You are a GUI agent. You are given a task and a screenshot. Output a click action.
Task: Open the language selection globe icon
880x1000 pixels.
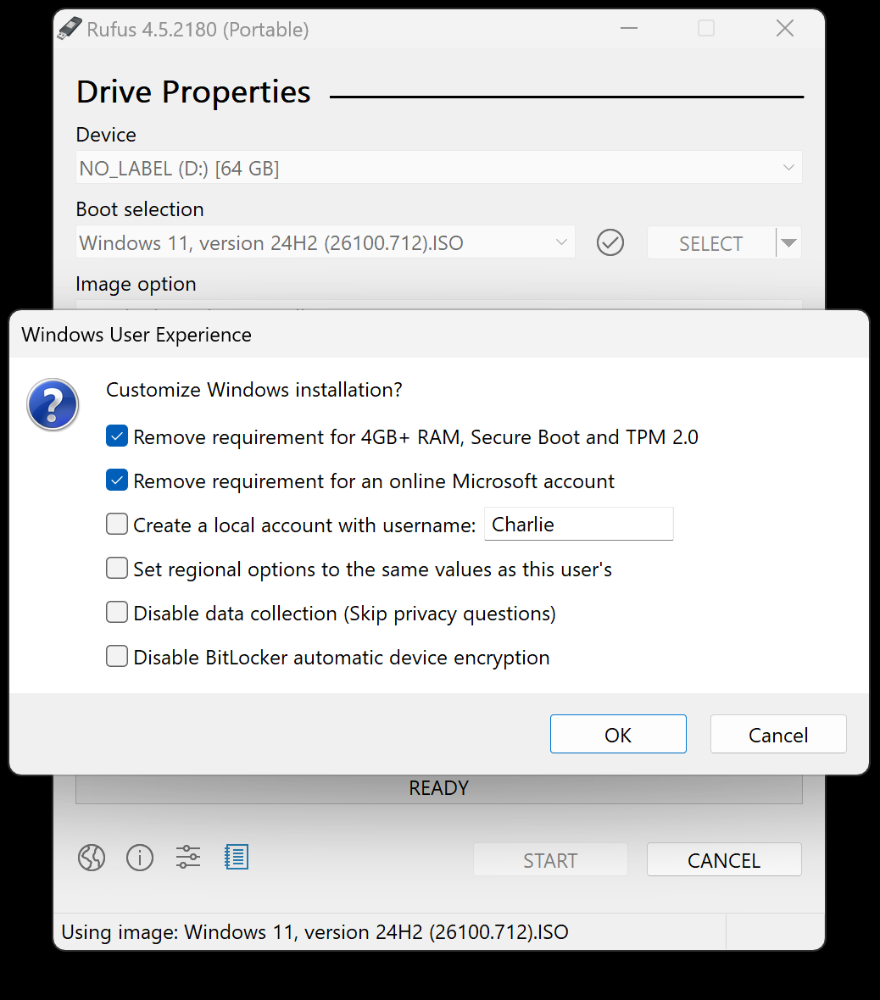pyautogui.click(x=92, y=858)
